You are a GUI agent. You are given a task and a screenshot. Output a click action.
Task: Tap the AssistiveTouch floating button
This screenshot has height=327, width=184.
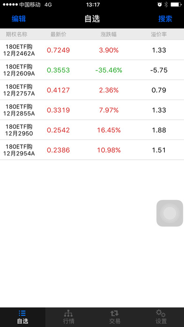[x=169, y=213]
